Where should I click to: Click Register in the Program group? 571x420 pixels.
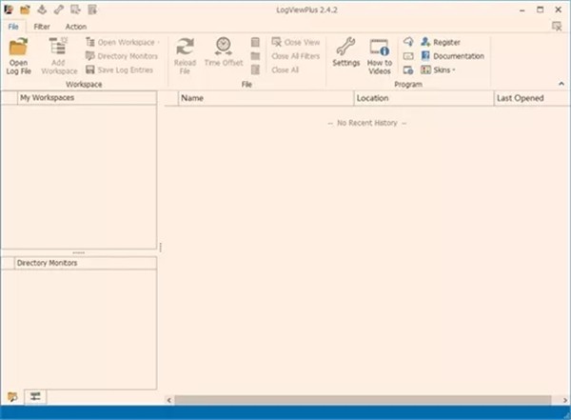[x=441, y=42]
